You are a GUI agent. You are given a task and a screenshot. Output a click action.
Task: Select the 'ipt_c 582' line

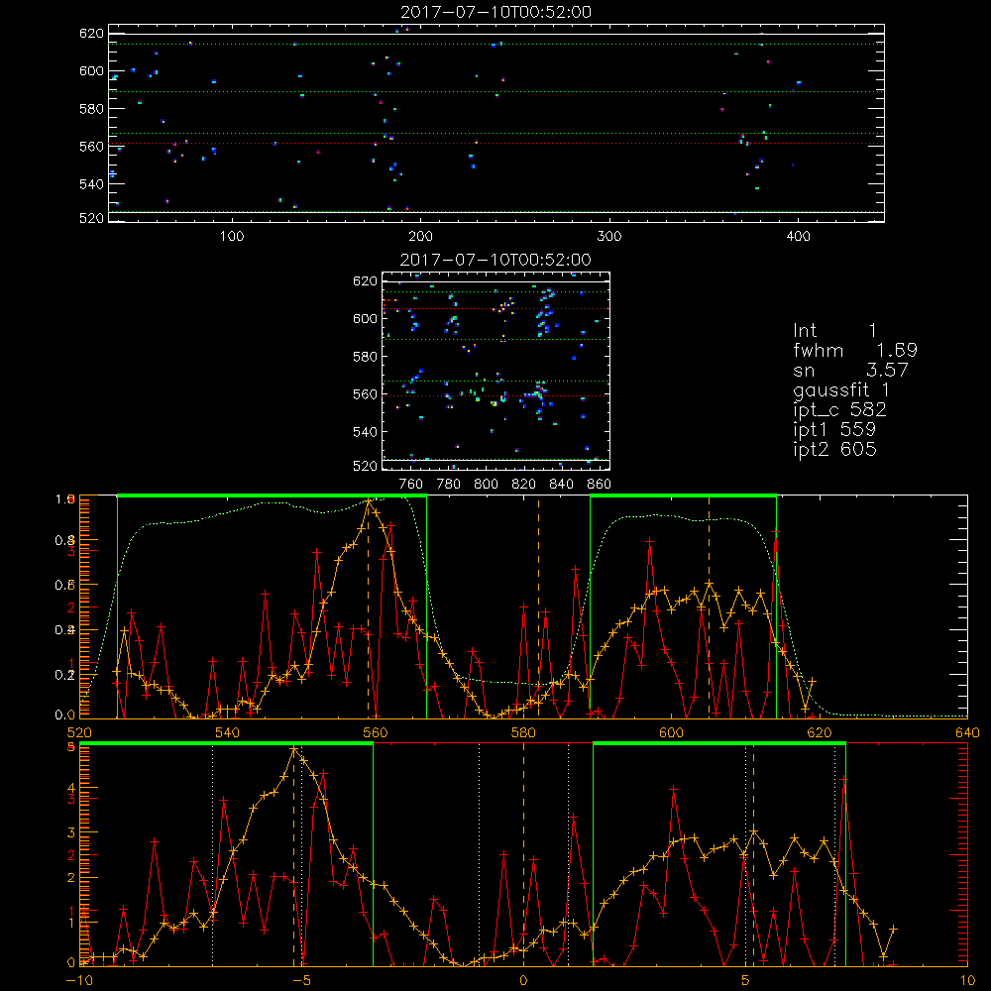pos(840,410)
